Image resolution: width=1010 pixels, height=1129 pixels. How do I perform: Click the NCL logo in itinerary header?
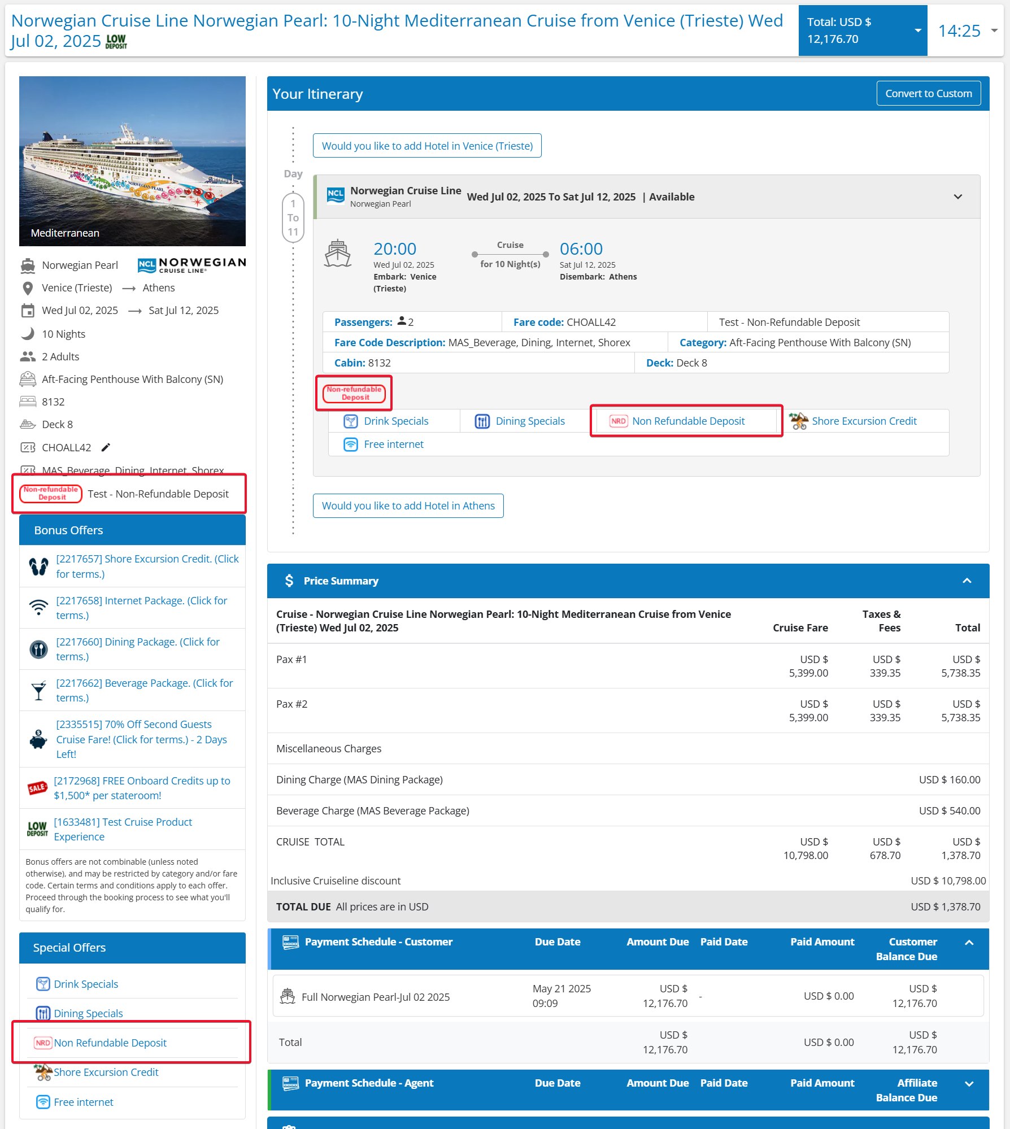click(336, 196)
